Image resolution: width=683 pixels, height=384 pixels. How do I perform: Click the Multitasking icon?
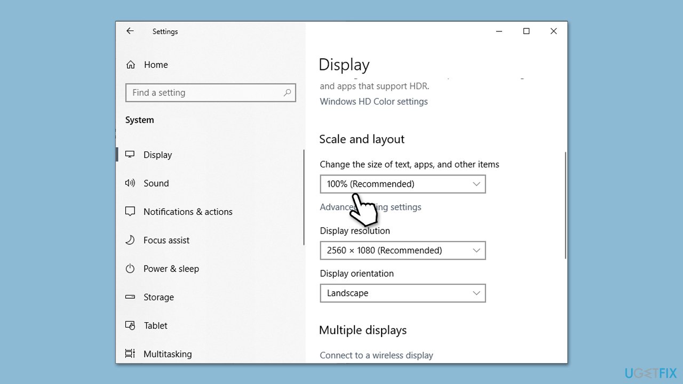pyautogui.click(x=130, y=354)
